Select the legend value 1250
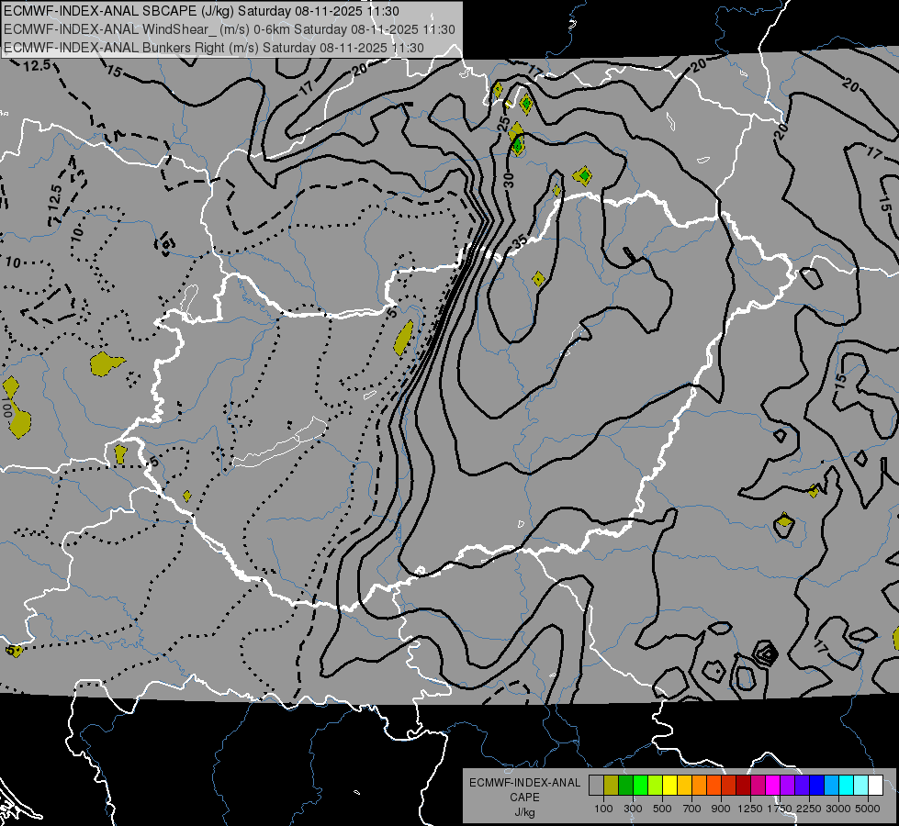Image resolution: width=899 pixels, height=826 pixels. click(x=750, y=809)
